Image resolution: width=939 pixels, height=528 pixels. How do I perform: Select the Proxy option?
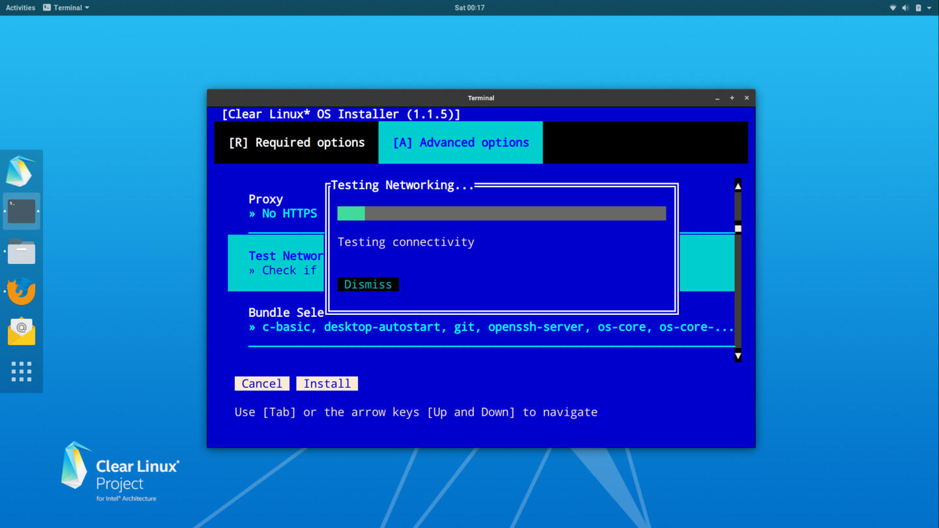[x=265, y=199]
